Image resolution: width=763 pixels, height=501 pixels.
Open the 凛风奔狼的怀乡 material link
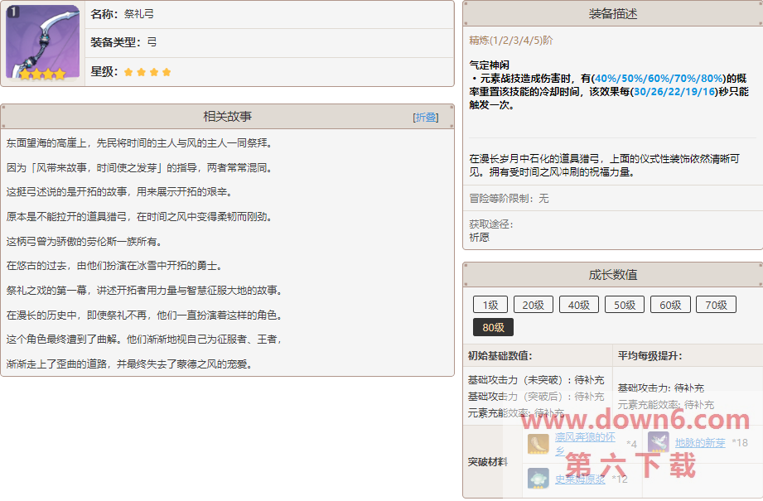(x=585, y=444)
